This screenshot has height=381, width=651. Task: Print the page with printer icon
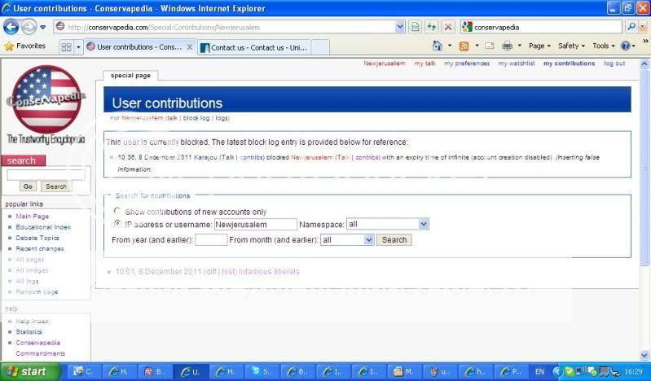(x=507, y=46)
